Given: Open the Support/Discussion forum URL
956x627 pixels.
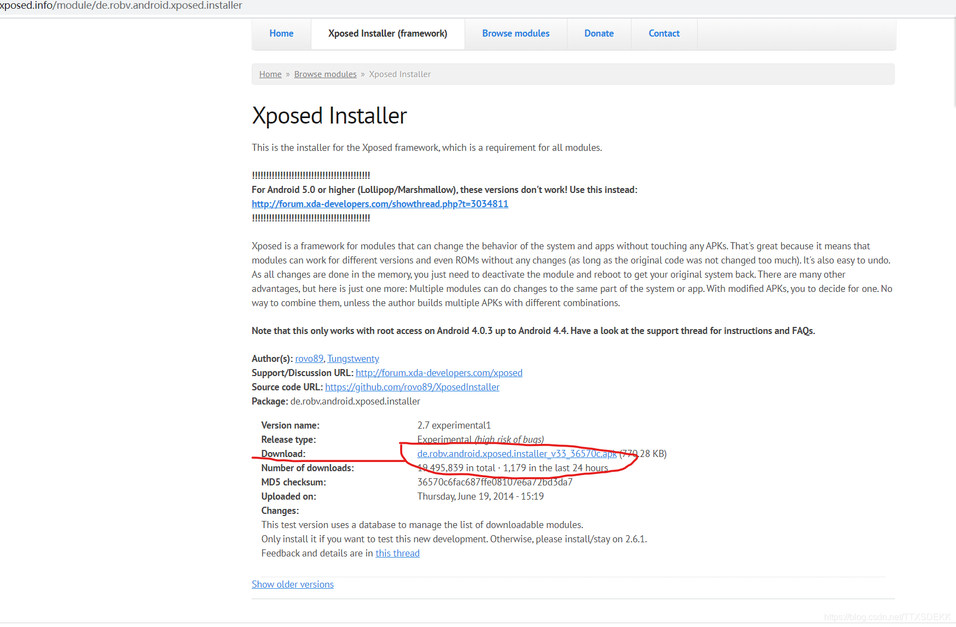Looking at the screenshot, I should (x=439, y=373).
